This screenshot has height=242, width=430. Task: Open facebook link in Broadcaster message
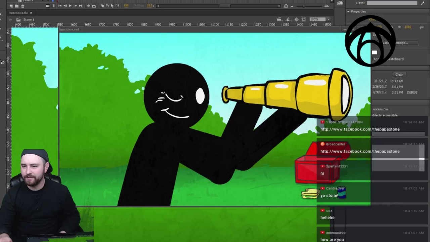pyautogui.click(x=360, y=151)
